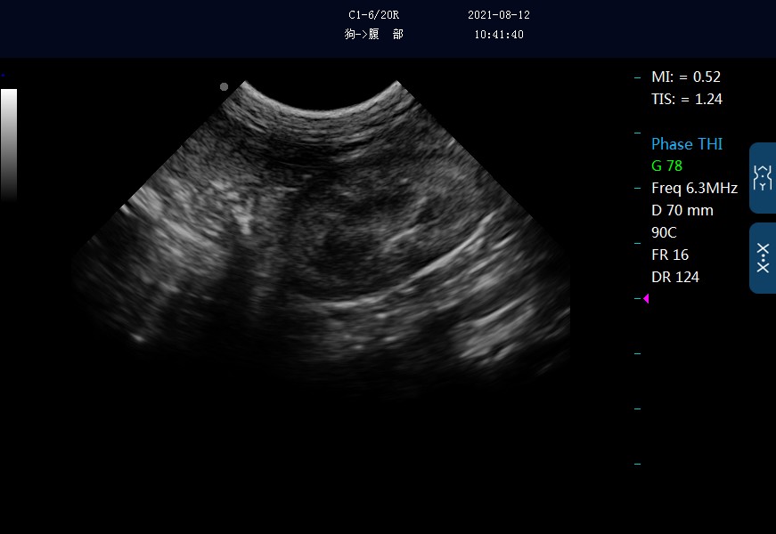Click the 10:41:40 timestamp display
This screenshot has height=534, width=776.
[x=499, y=34]
